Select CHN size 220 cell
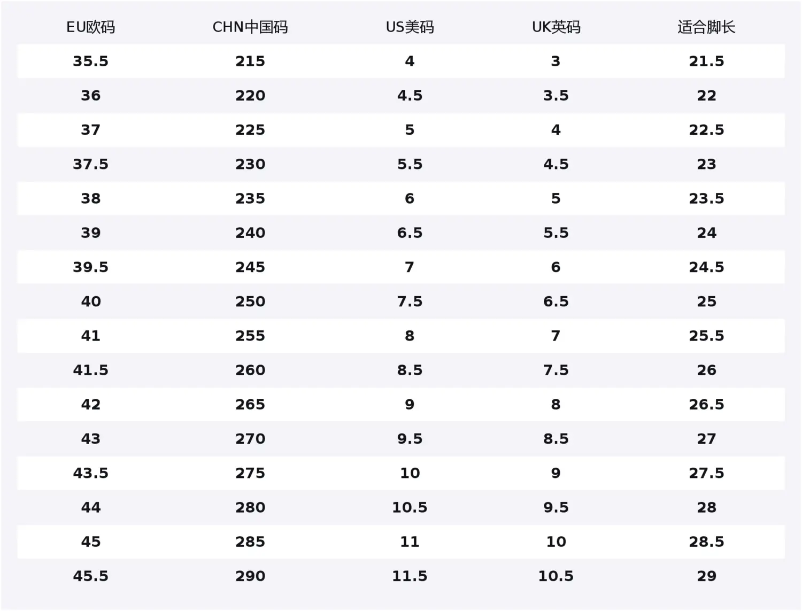 pos(250,96)
